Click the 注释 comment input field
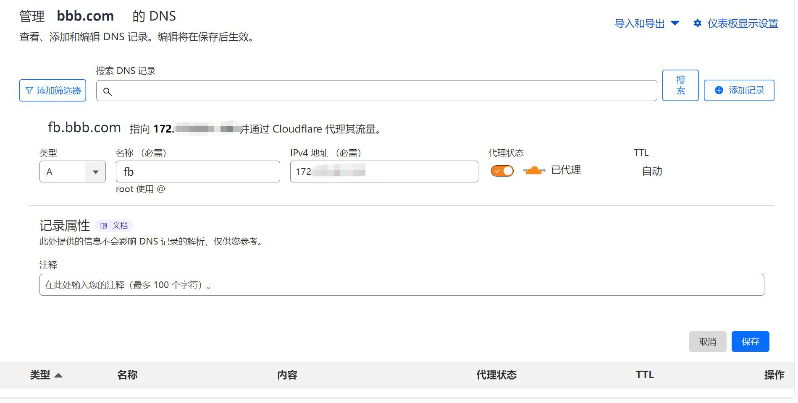 402,285
